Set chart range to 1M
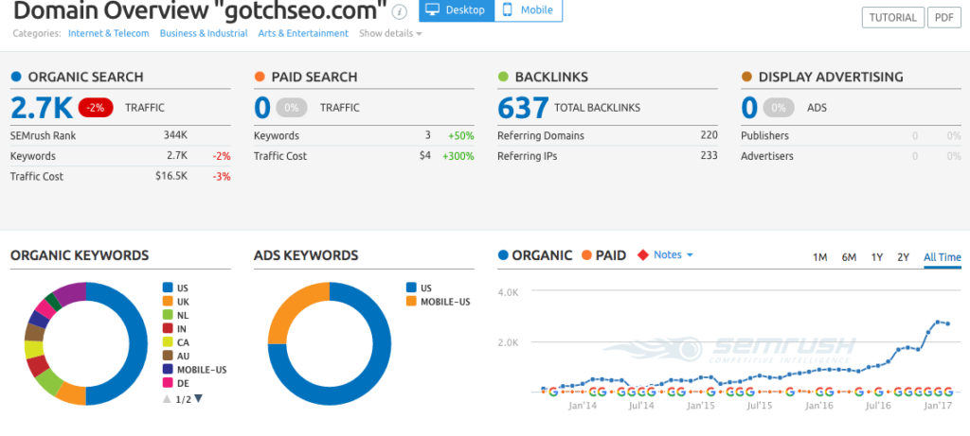The width and height of the screenshot is (970, 436). pos(819,257)
